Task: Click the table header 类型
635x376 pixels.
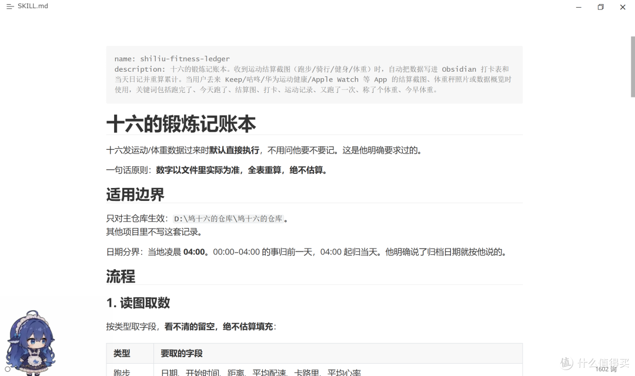Action: (122, 353)
